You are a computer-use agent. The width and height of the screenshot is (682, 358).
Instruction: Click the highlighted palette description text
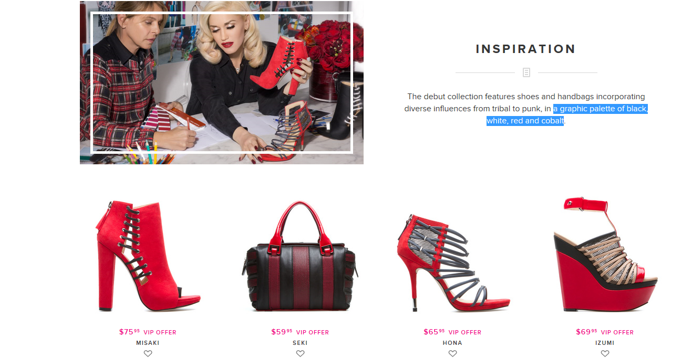point(567,114)
